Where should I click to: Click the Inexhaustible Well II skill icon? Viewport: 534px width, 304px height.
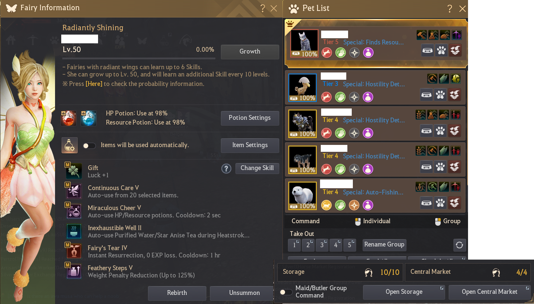pos(74,231)
